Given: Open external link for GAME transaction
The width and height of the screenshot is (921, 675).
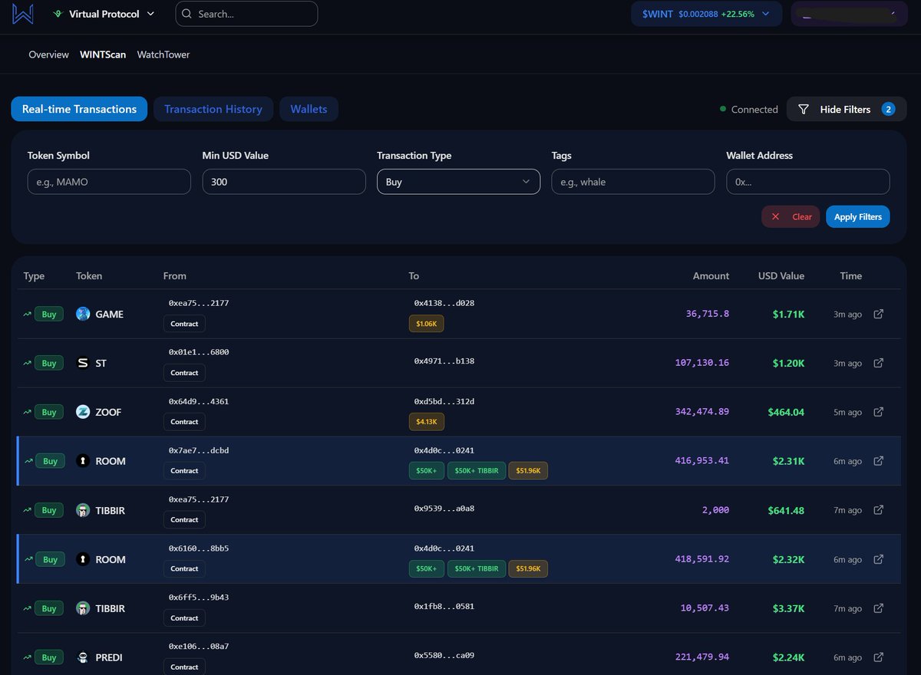Looking at the screenshot, I should [x=879, y=314].
